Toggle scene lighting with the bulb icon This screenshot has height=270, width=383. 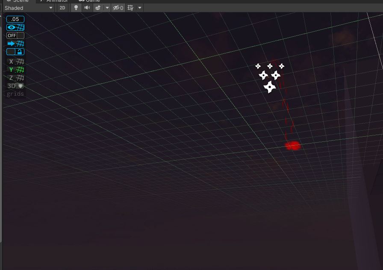point(76,7)
